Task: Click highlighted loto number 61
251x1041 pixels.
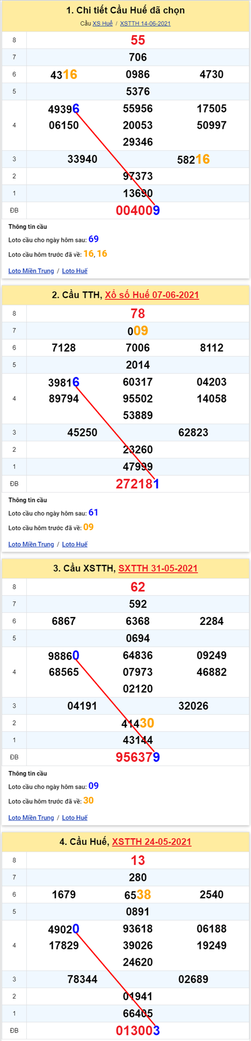Action: point(94,512)
